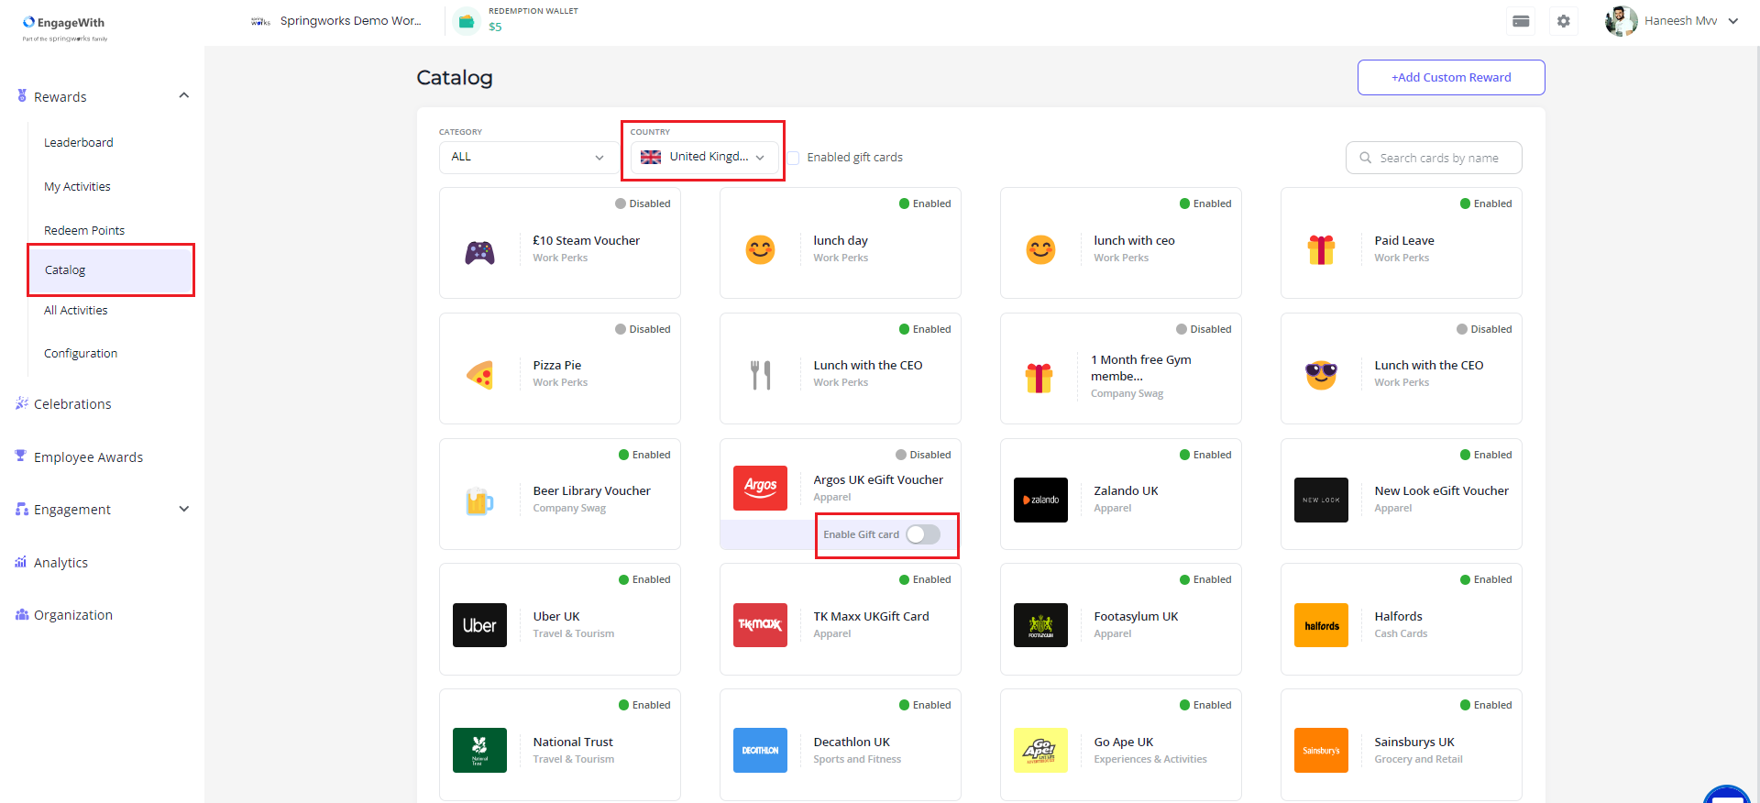The height and width of the screenshot is (803, 1760).
Task: Click the gift icon on Paid Leave card
Action: 1321,249
